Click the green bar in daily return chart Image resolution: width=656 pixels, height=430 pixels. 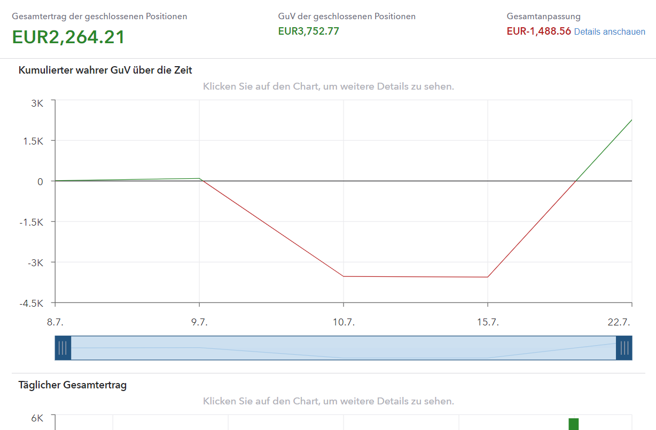coord(574,424)
